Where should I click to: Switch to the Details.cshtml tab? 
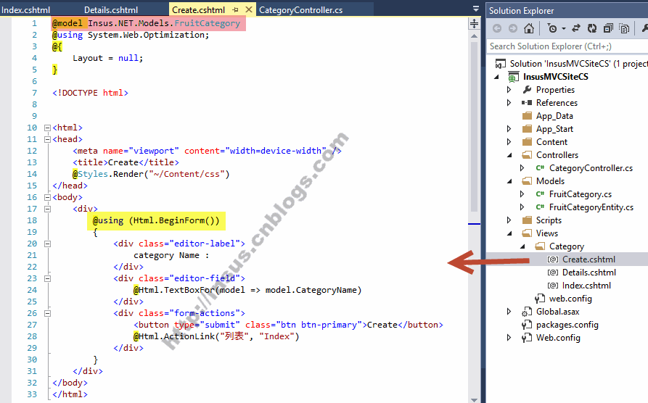pos(111,9)
